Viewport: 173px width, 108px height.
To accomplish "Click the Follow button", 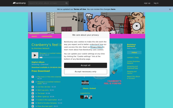I will pos(134,53).
